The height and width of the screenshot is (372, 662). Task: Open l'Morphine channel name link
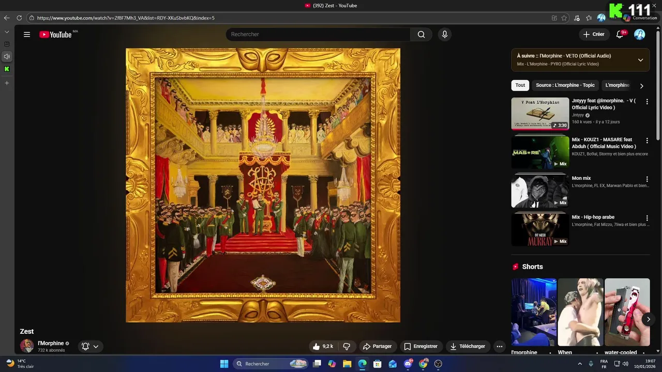(51, 343)
